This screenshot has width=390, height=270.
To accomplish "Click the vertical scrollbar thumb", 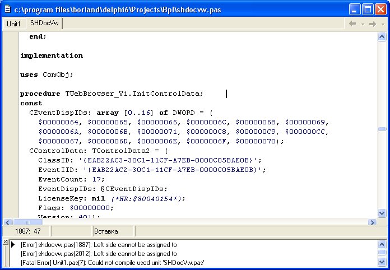I will click(382, 129).
